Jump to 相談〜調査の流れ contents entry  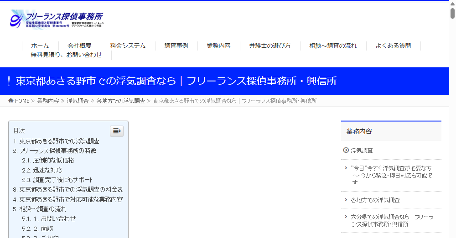(42, 209)
